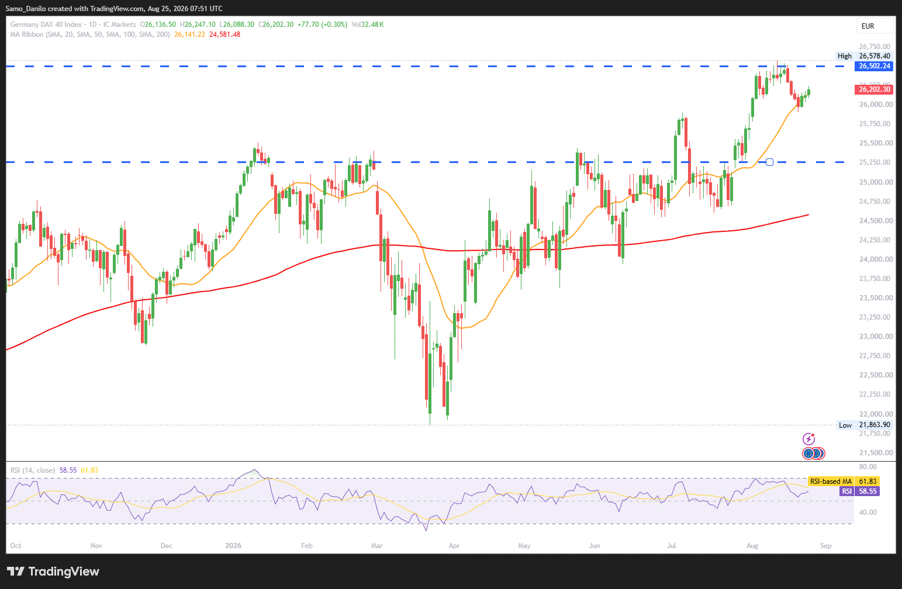Click the 21,500.00 price axis label
This screenshot has width=902, height=589.
point(876,453)
